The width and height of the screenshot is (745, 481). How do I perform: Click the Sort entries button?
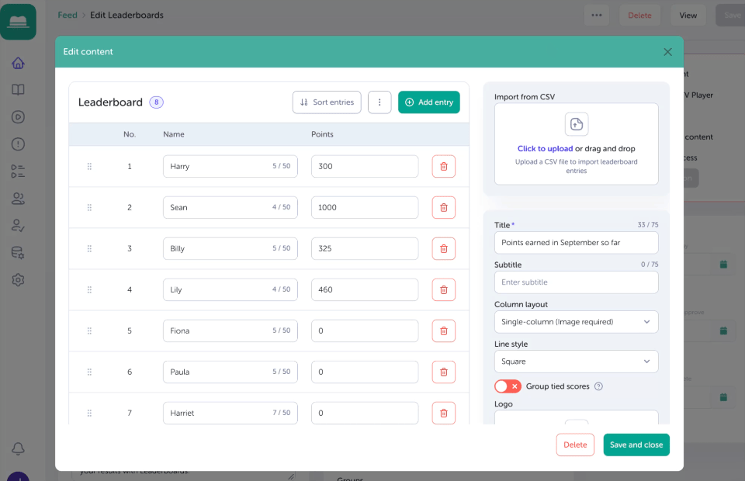pyautogui.click(x=327, y=102)
